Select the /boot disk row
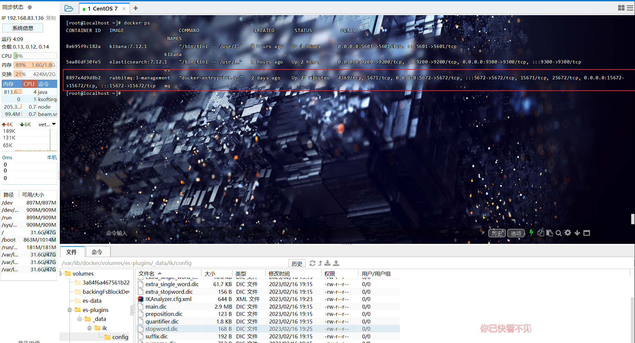The image size is (635, 343). tap(29, 240)
